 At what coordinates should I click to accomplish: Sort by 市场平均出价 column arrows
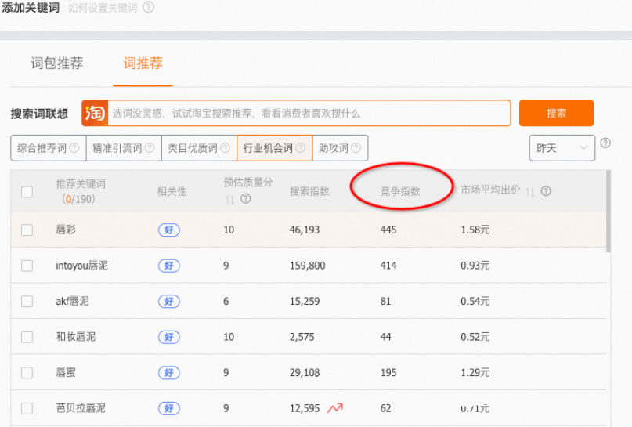tap(530, 191)
